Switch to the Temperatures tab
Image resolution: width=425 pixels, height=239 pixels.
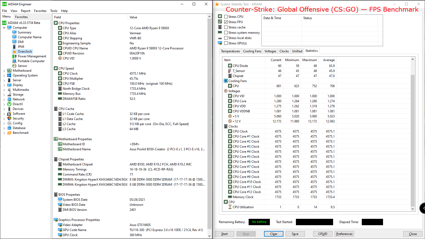pyautogui.click(x=230, y=51)
